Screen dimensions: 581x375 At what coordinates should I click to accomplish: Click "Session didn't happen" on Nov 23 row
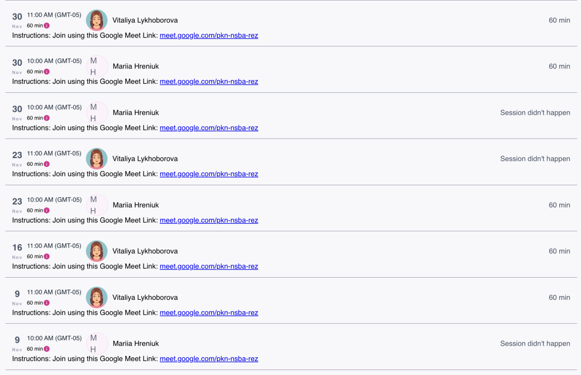click(x=535, y=159)
